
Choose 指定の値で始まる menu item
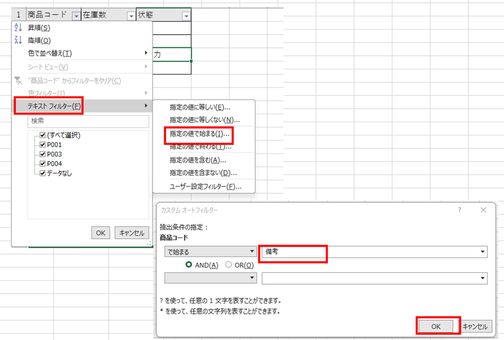click(x=200, y=135)
